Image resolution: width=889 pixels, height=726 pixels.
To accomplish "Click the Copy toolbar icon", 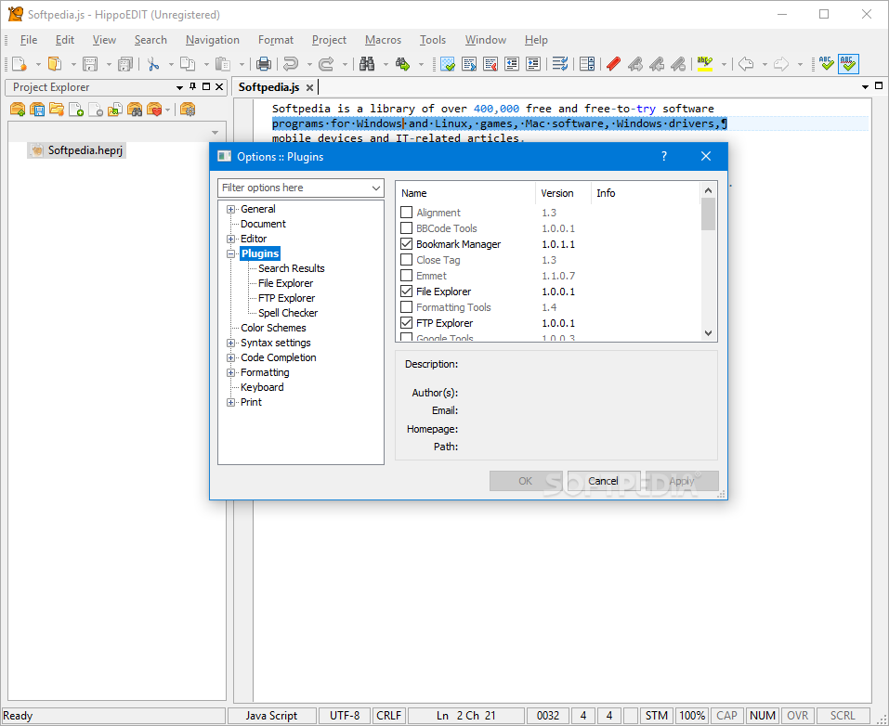I will pyautogui.click(x=188, y=63).
